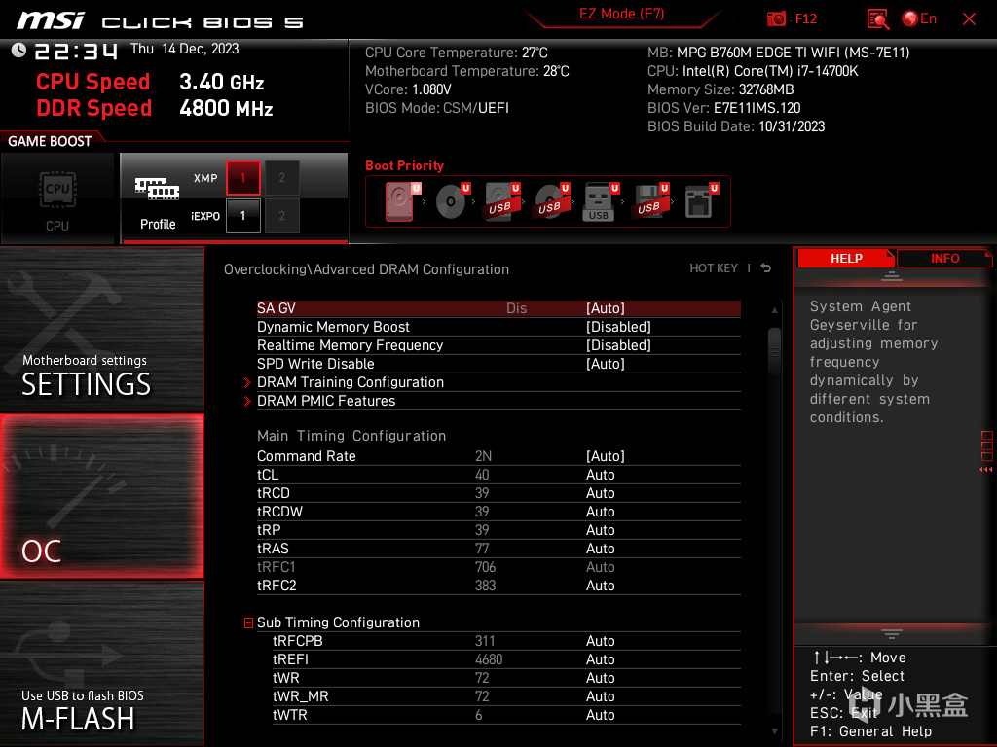Viewport: 997px width, 747px height.
Task: Select the network boot device icon
Action: 701,201
